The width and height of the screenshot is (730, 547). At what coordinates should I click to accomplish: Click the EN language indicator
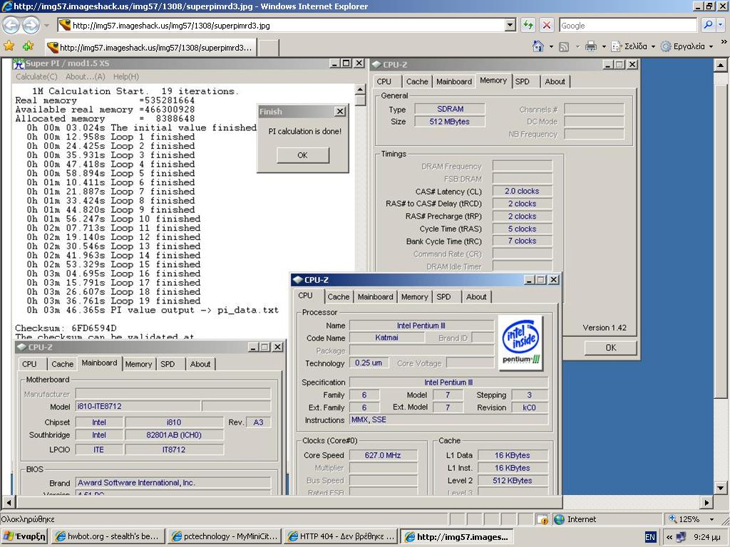pyautogui.click(x=650, y=537)
